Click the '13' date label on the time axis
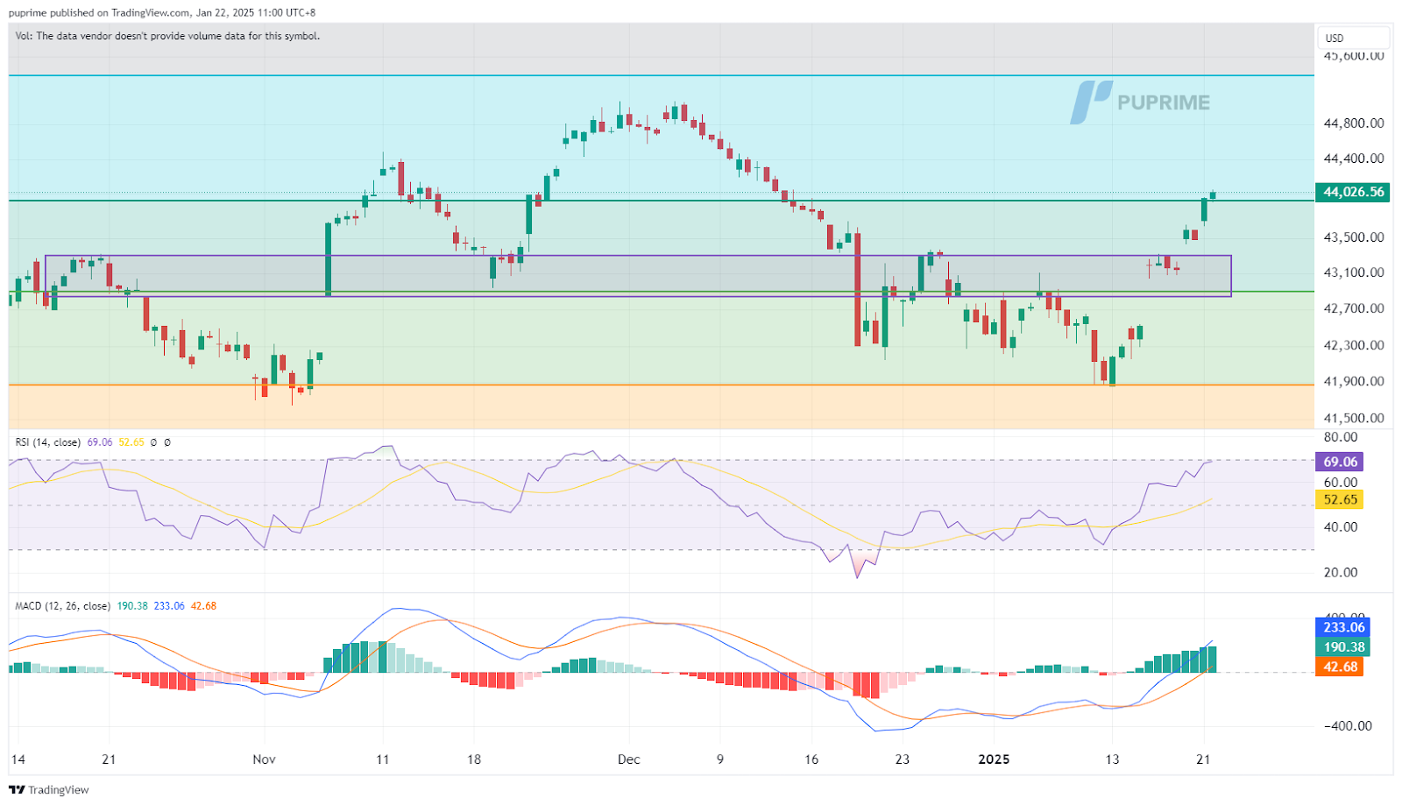Viewport: 1402px width, 805px height. [x=1112, y=759]
